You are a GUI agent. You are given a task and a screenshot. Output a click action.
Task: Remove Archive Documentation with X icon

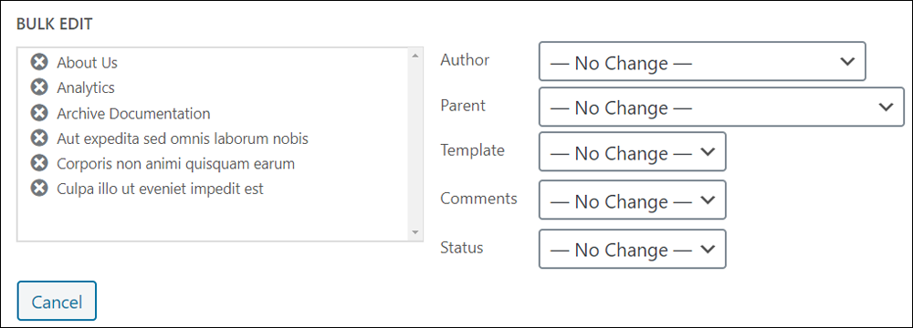click(x=39, y=113)
